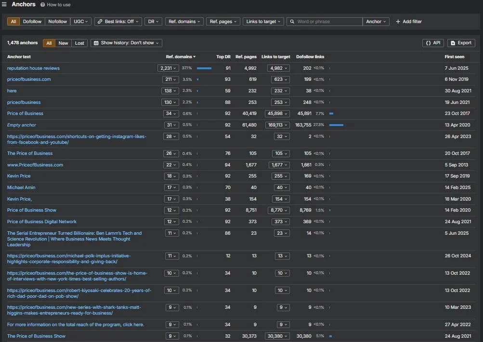This screenshot has width=483, height=342.
Task: Click the Export file icon
Action: tap(453, 43)
